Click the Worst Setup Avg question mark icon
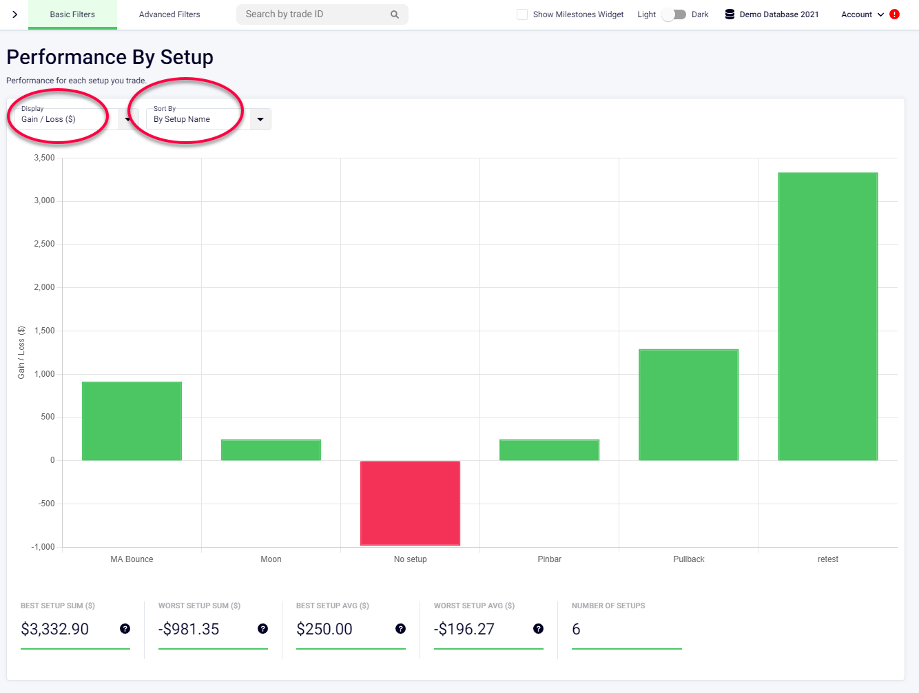Image resolution: width=919 pixels, height=693 pixels. click(538, 629)
